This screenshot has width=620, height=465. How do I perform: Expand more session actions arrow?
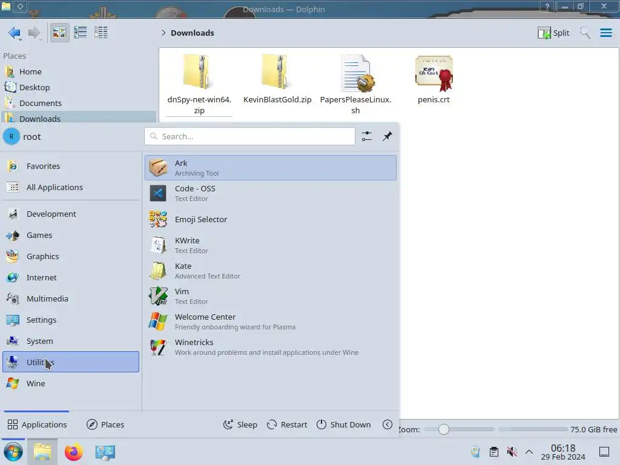[387, 424]
